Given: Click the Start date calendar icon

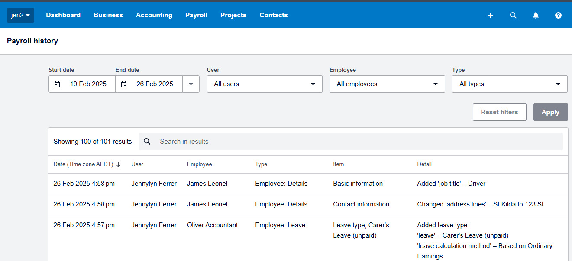Looking at the screenshot, I should pyautogui.click(x=57, y=84).
